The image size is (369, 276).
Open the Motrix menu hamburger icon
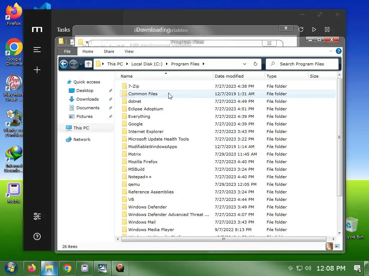click(x=37, y=50)
